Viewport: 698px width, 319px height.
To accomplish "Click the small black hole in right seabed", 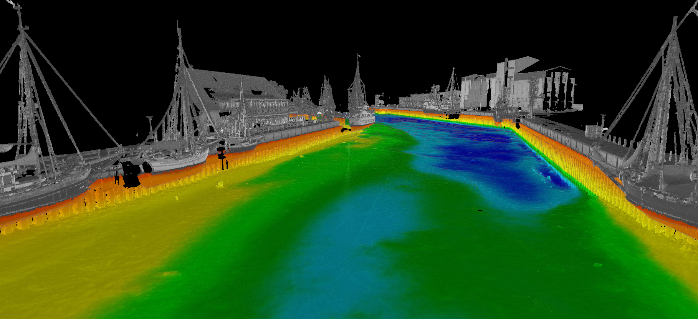I will click(479, 210).
